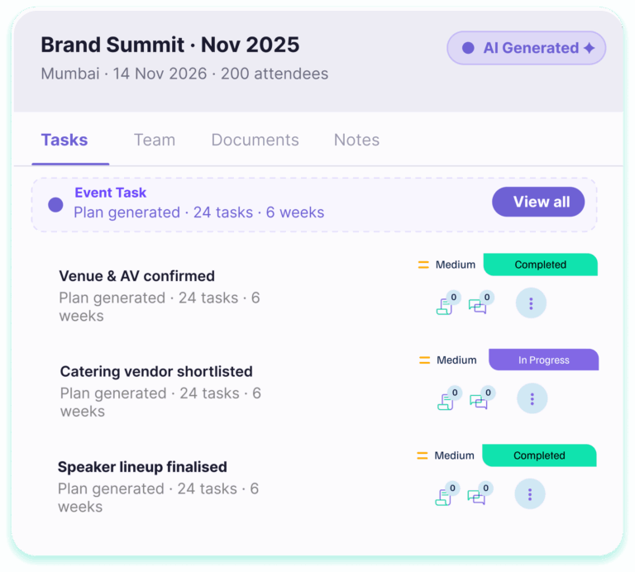
Task: Open the Catering vendor shortlisted task title
Action: coord(156,371)
